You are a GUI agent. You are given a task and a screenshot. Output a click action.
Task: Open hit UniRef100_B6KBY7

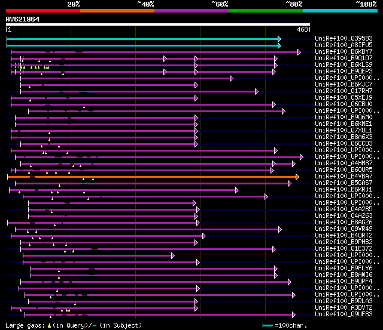pos(344,51)
